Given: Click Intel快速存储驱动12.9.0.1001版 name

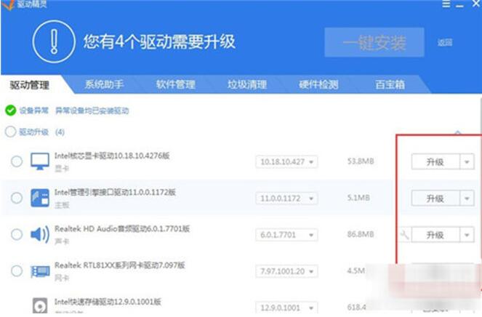Looking at the screenshot, I should (108, 302).
